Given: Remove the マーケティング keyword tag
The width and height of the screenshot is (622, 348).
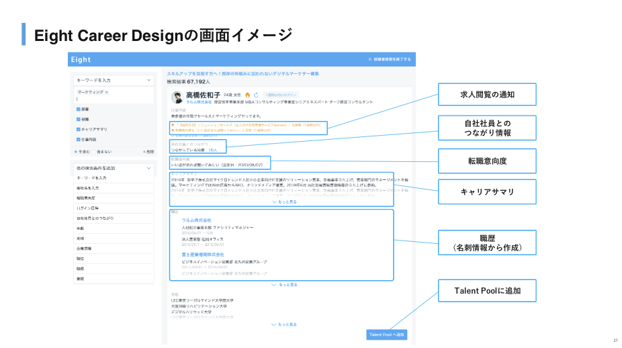Looking at the screenshot, I should pos(107,92).
